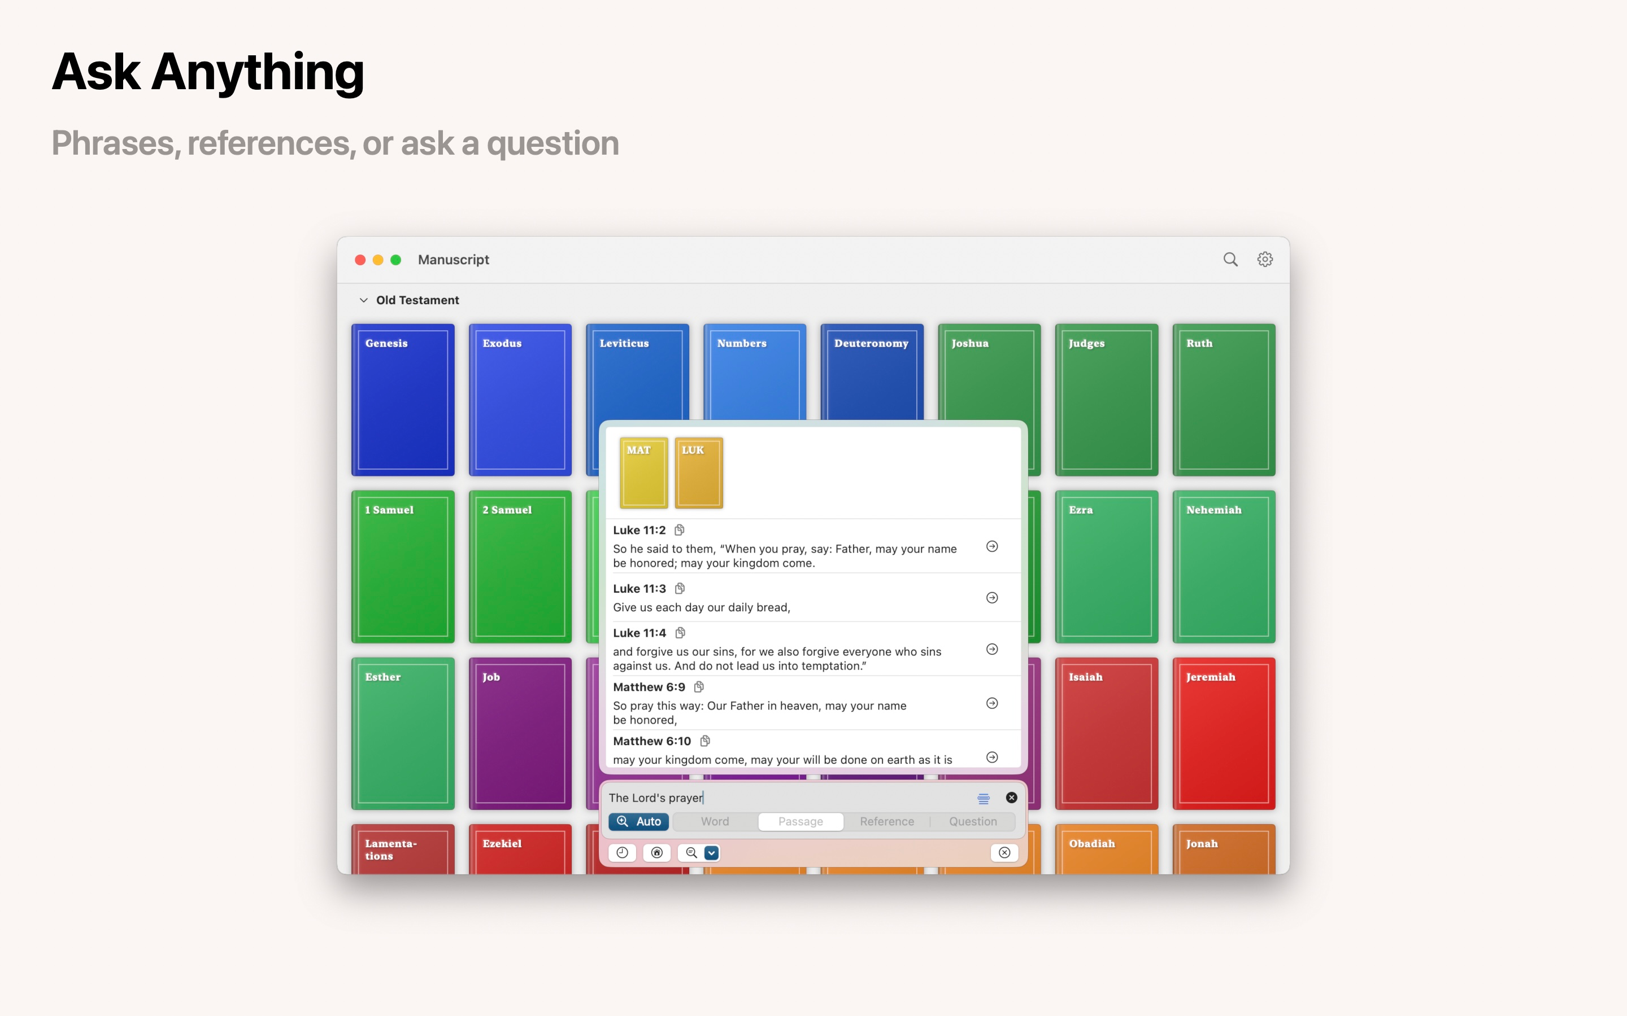Screen dimensions: 1627x1016
Task: Open the Joshua book
Action: pos(989,371)
